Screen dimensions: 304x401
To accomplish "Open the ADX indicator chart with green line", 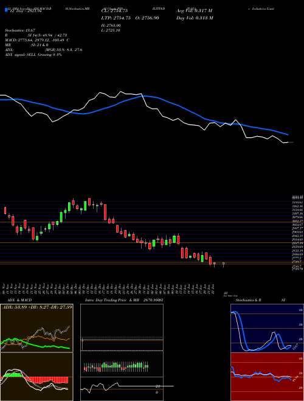I will pos(36,328).
